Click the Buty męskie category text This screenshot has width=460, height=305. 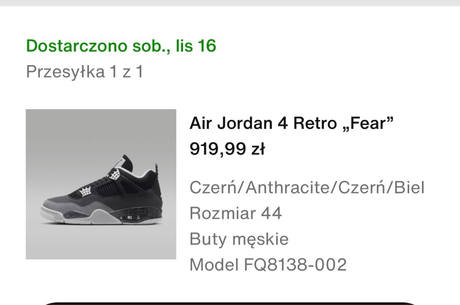point(239,239)
